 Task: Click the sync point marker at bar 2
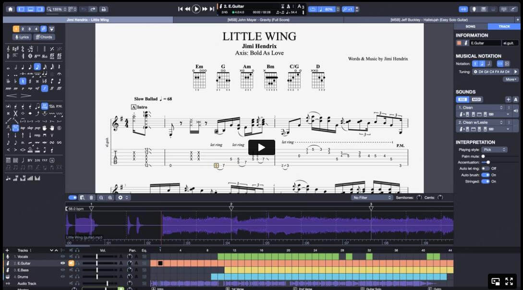click(x=231, y=208)
